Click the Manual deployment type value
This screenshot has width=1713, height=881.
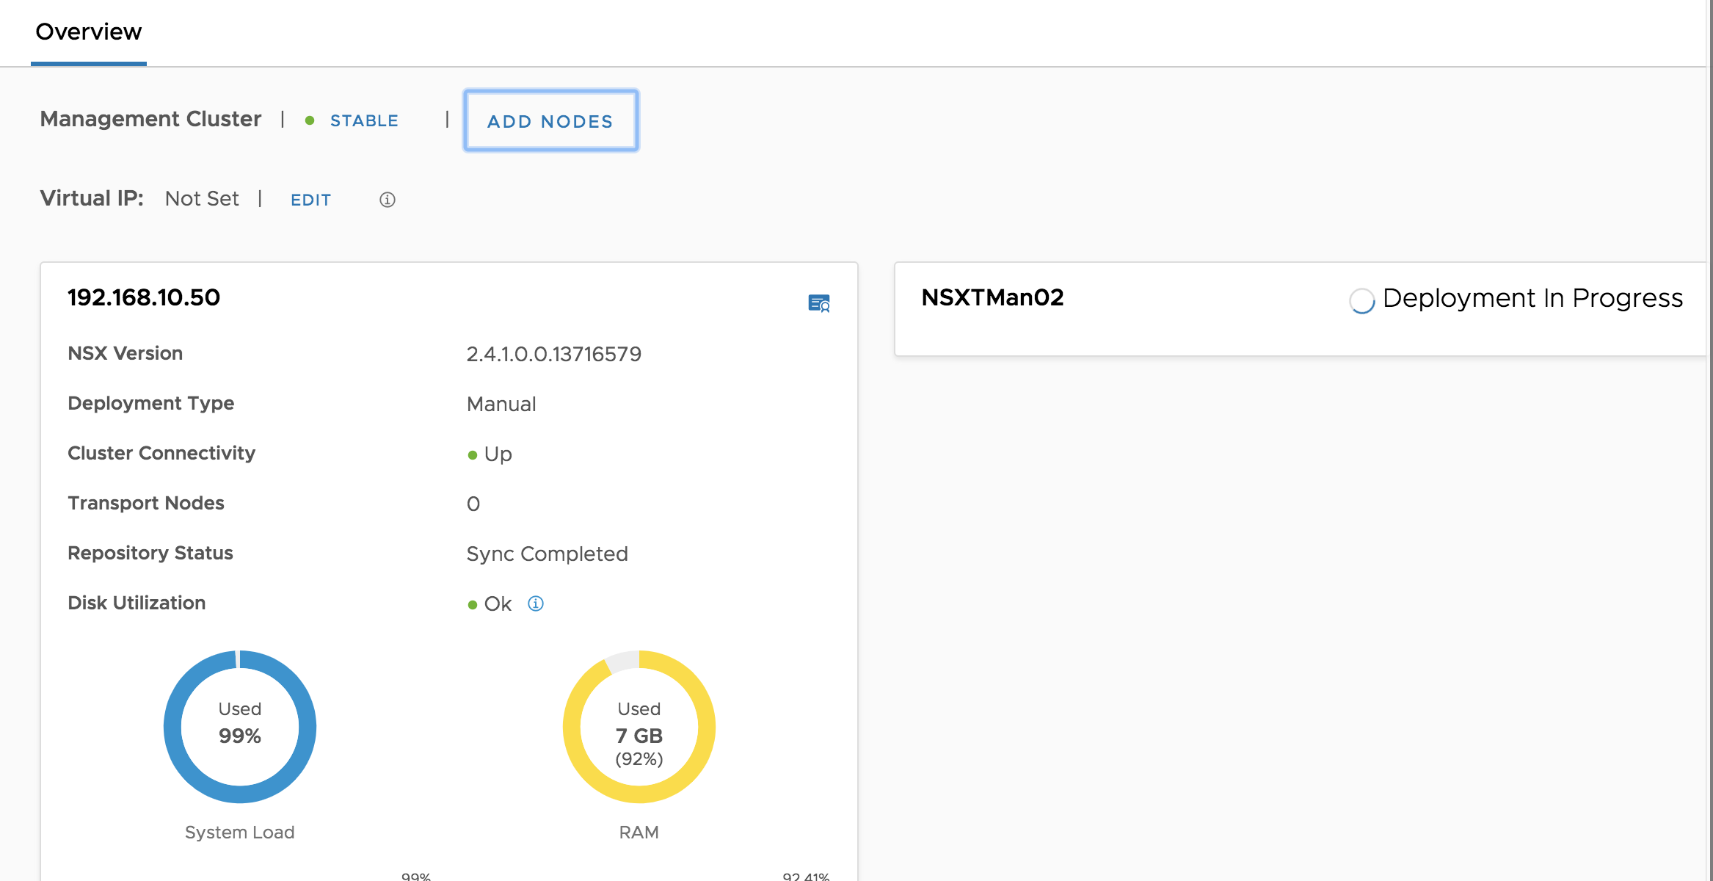point(501,403)
